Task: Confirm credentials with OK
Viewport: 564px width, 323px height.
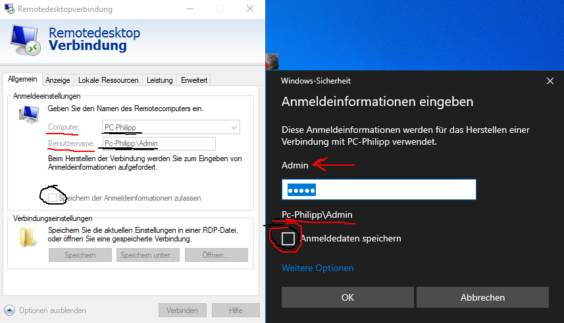Action: [x=347, y=297]
